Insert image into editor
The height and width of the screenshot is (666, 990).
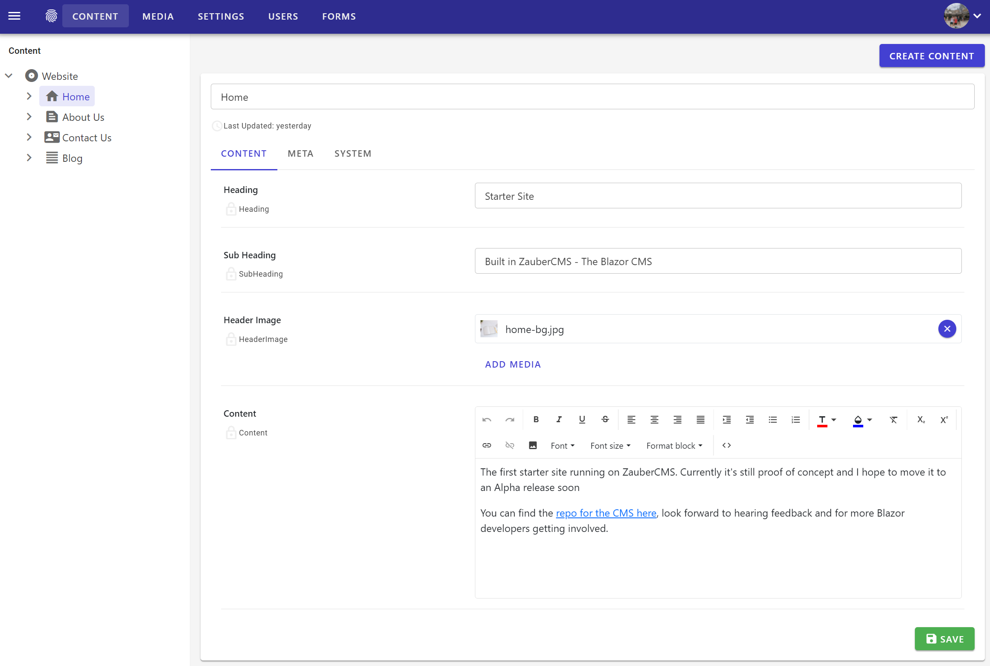533,445
